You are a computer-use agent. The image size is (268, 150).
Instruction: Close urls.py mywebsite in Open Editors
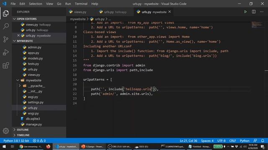click(18, 35)
